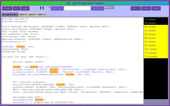
Task: Select the yellow-highlighted '*20: window' entry
Action: point(156,27)
